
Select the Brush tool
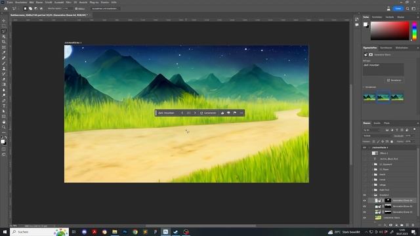click(4, 64)
